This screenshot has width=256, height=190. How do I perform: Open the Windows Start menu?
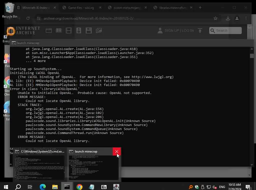click(6, 187)
